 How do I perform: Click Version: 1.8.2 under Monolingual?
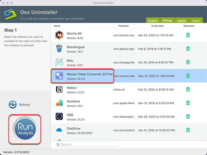pyautogui.click(x=75, y=52)
